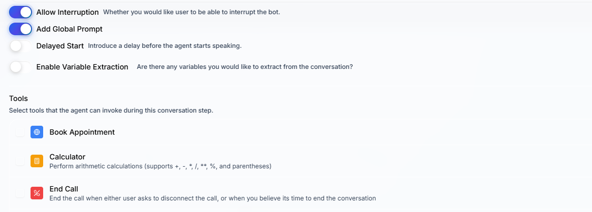This screenshot has width=592, height=212.
Task: Click the End Call description sentence
Action: [x=213, y=198]
